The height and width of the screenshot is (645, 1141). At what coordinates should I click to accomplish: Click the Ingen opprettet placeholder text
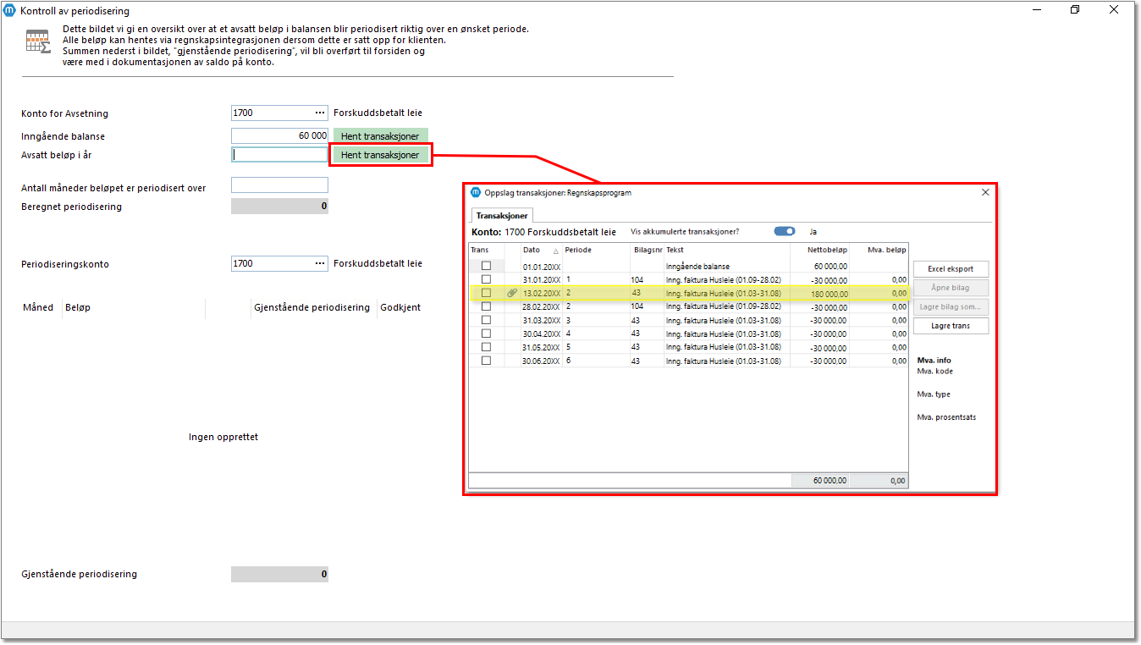(223, 437)
